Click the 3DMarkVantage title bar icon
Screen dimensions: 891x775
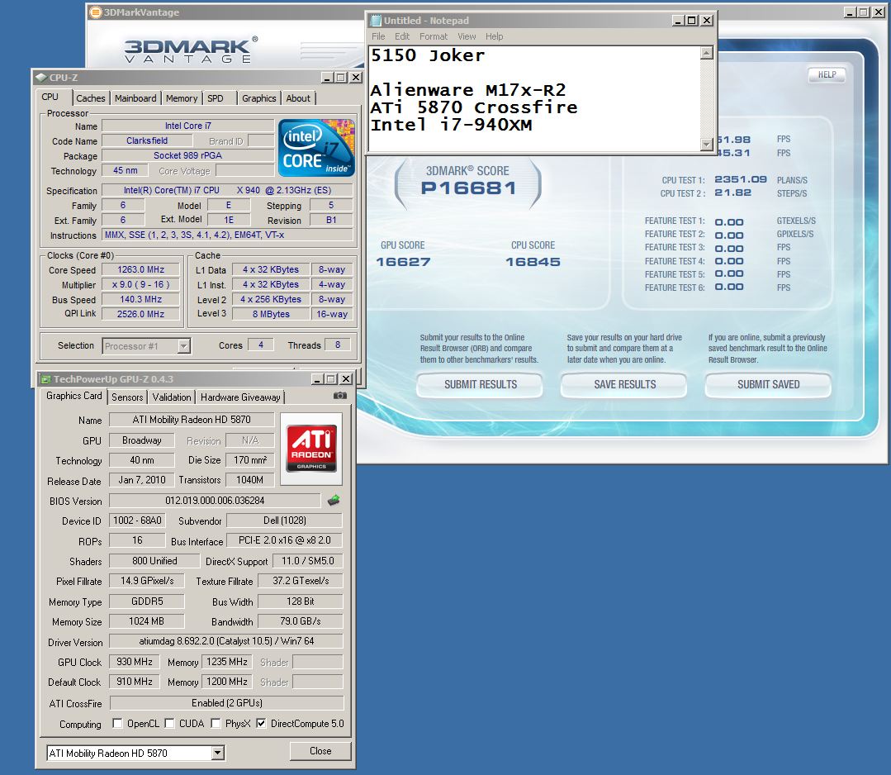(96, 12)
